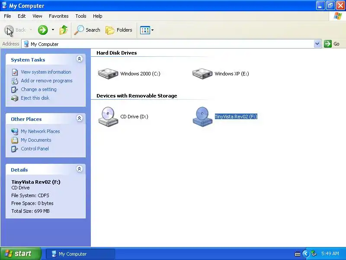Restore down the My Computer window
This screenshot has height=260, width=346.
[x=330, y=5]
